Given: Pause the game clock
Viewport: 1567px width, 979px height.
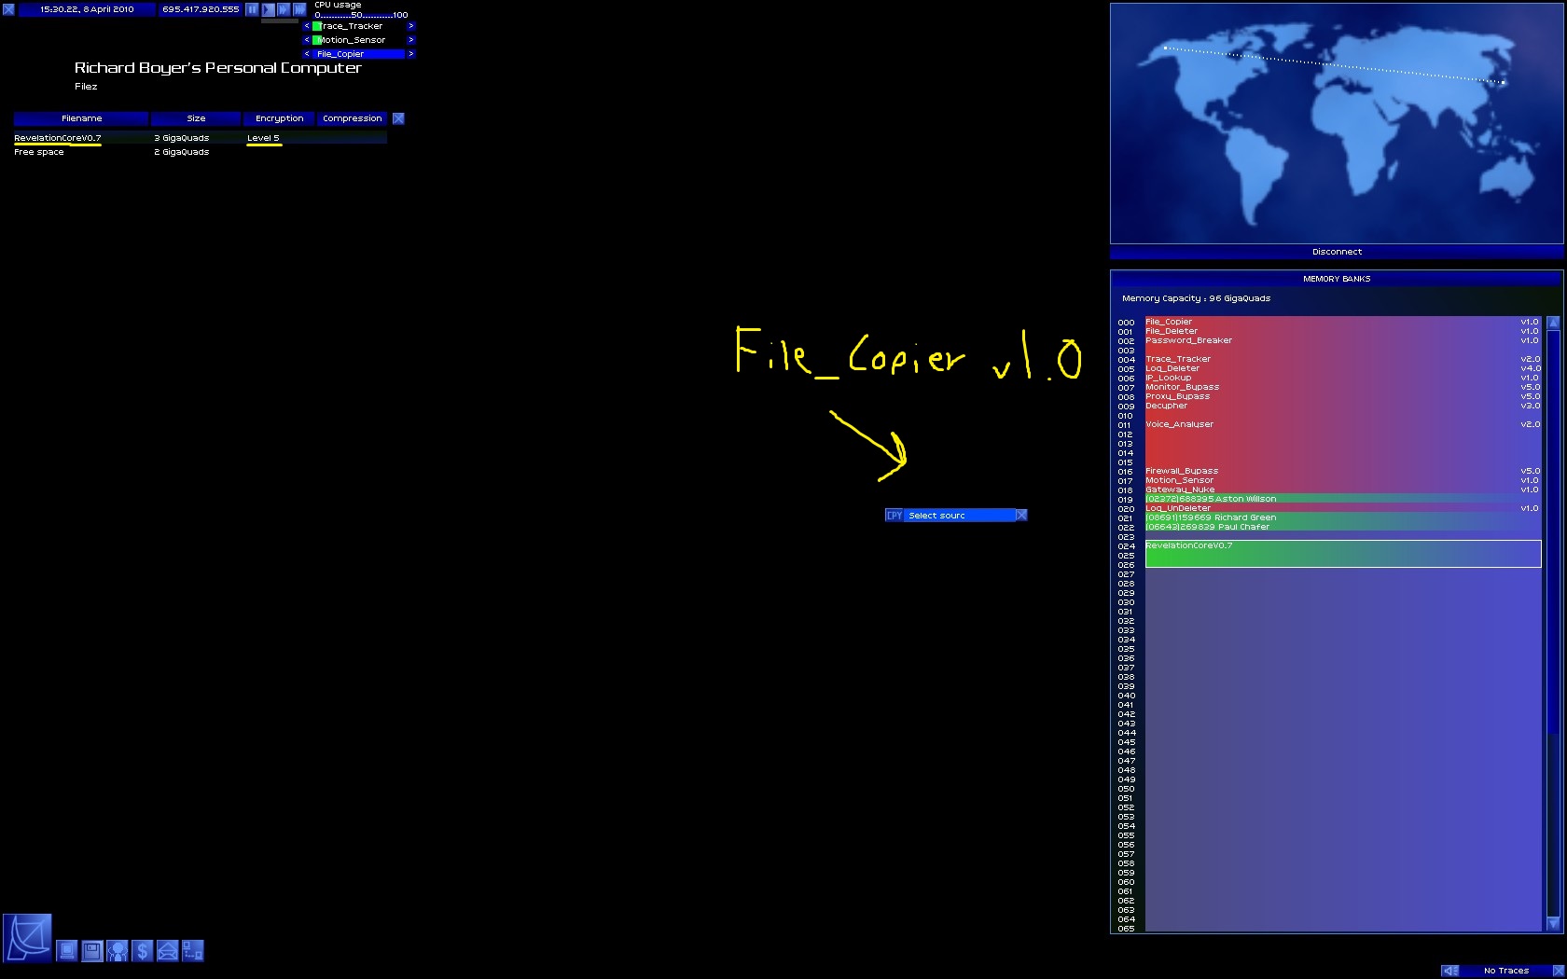Looking at the screenshot, I should (x=252, y=9).
